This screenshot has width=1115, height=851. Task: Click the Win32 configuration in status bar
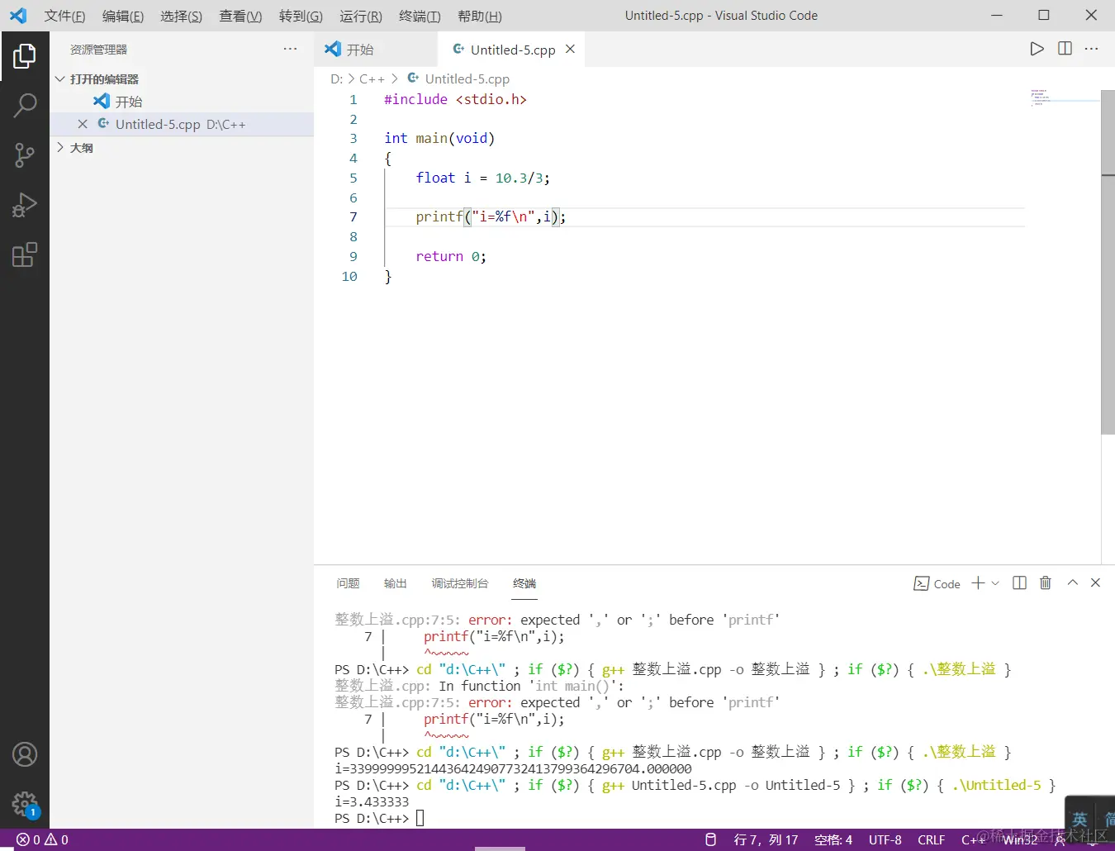pos(1020,839)
